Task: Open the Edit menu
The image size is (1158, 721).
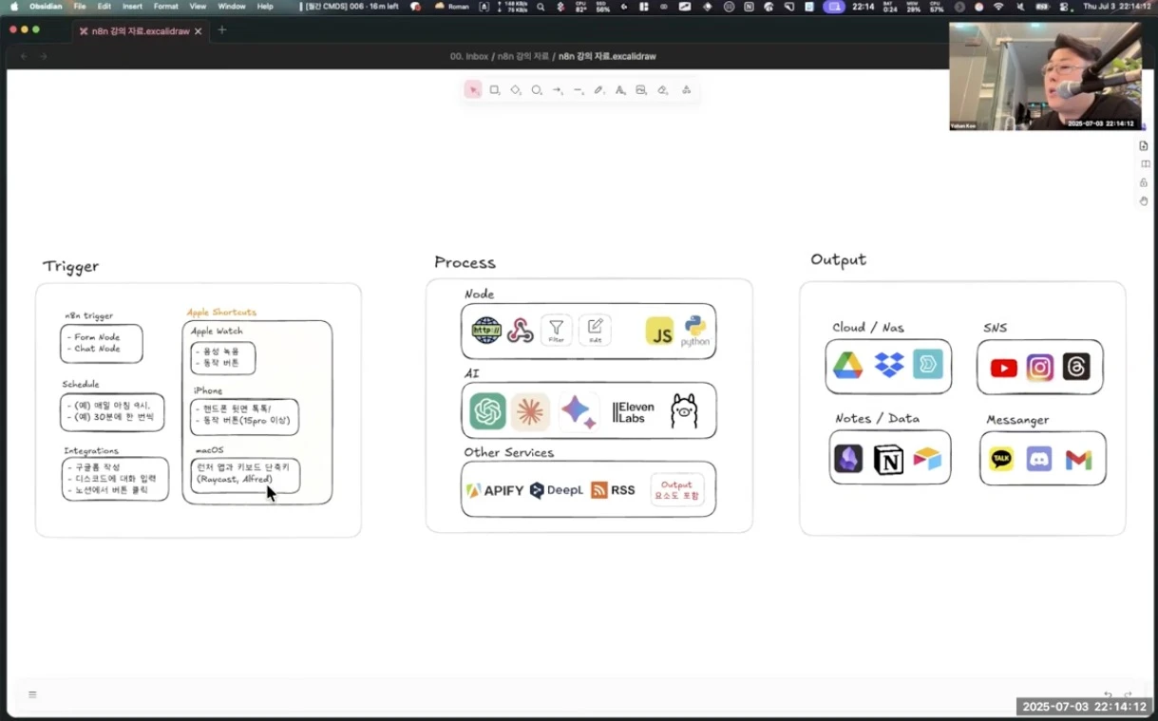Action: [x=104, y=7]
